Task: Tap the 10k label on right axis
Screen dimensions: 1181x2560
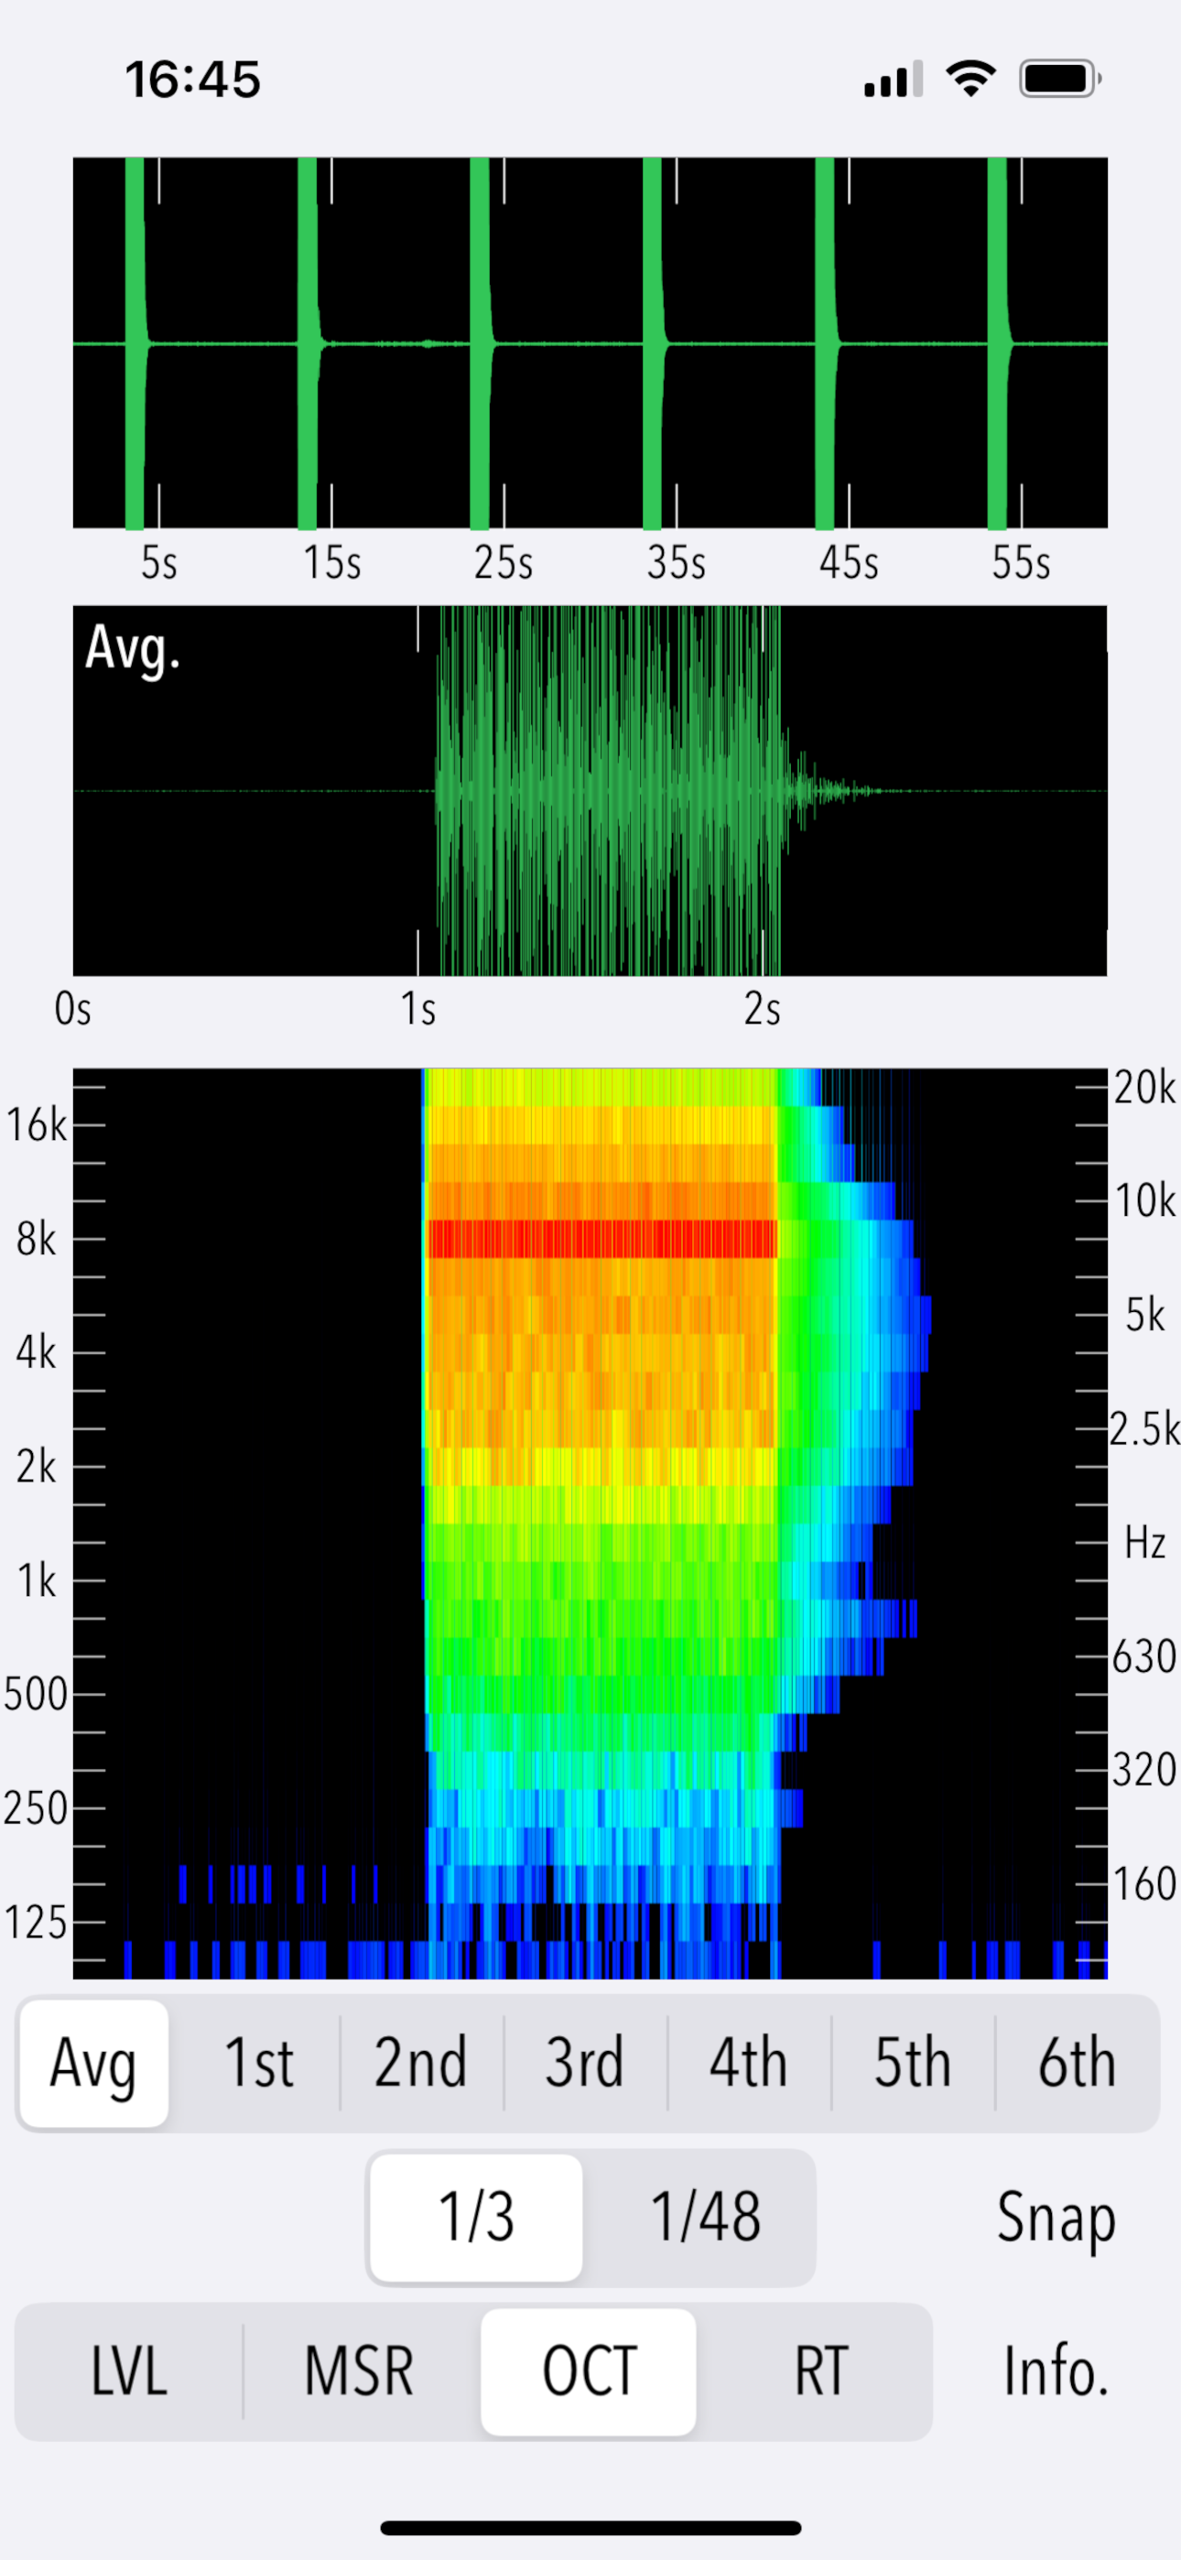Action: 1144,1200
